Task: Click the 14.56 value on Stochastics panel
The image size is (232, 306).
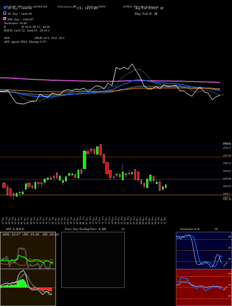Action: click(x=225, y=265)
